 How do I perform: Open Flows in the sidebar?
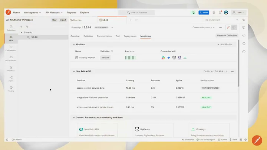(11, 79)
